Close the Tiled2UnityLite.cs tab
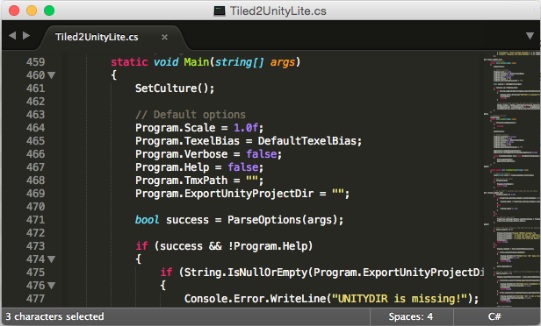Viewport: 541px width, 326px height. click(164, 37)
